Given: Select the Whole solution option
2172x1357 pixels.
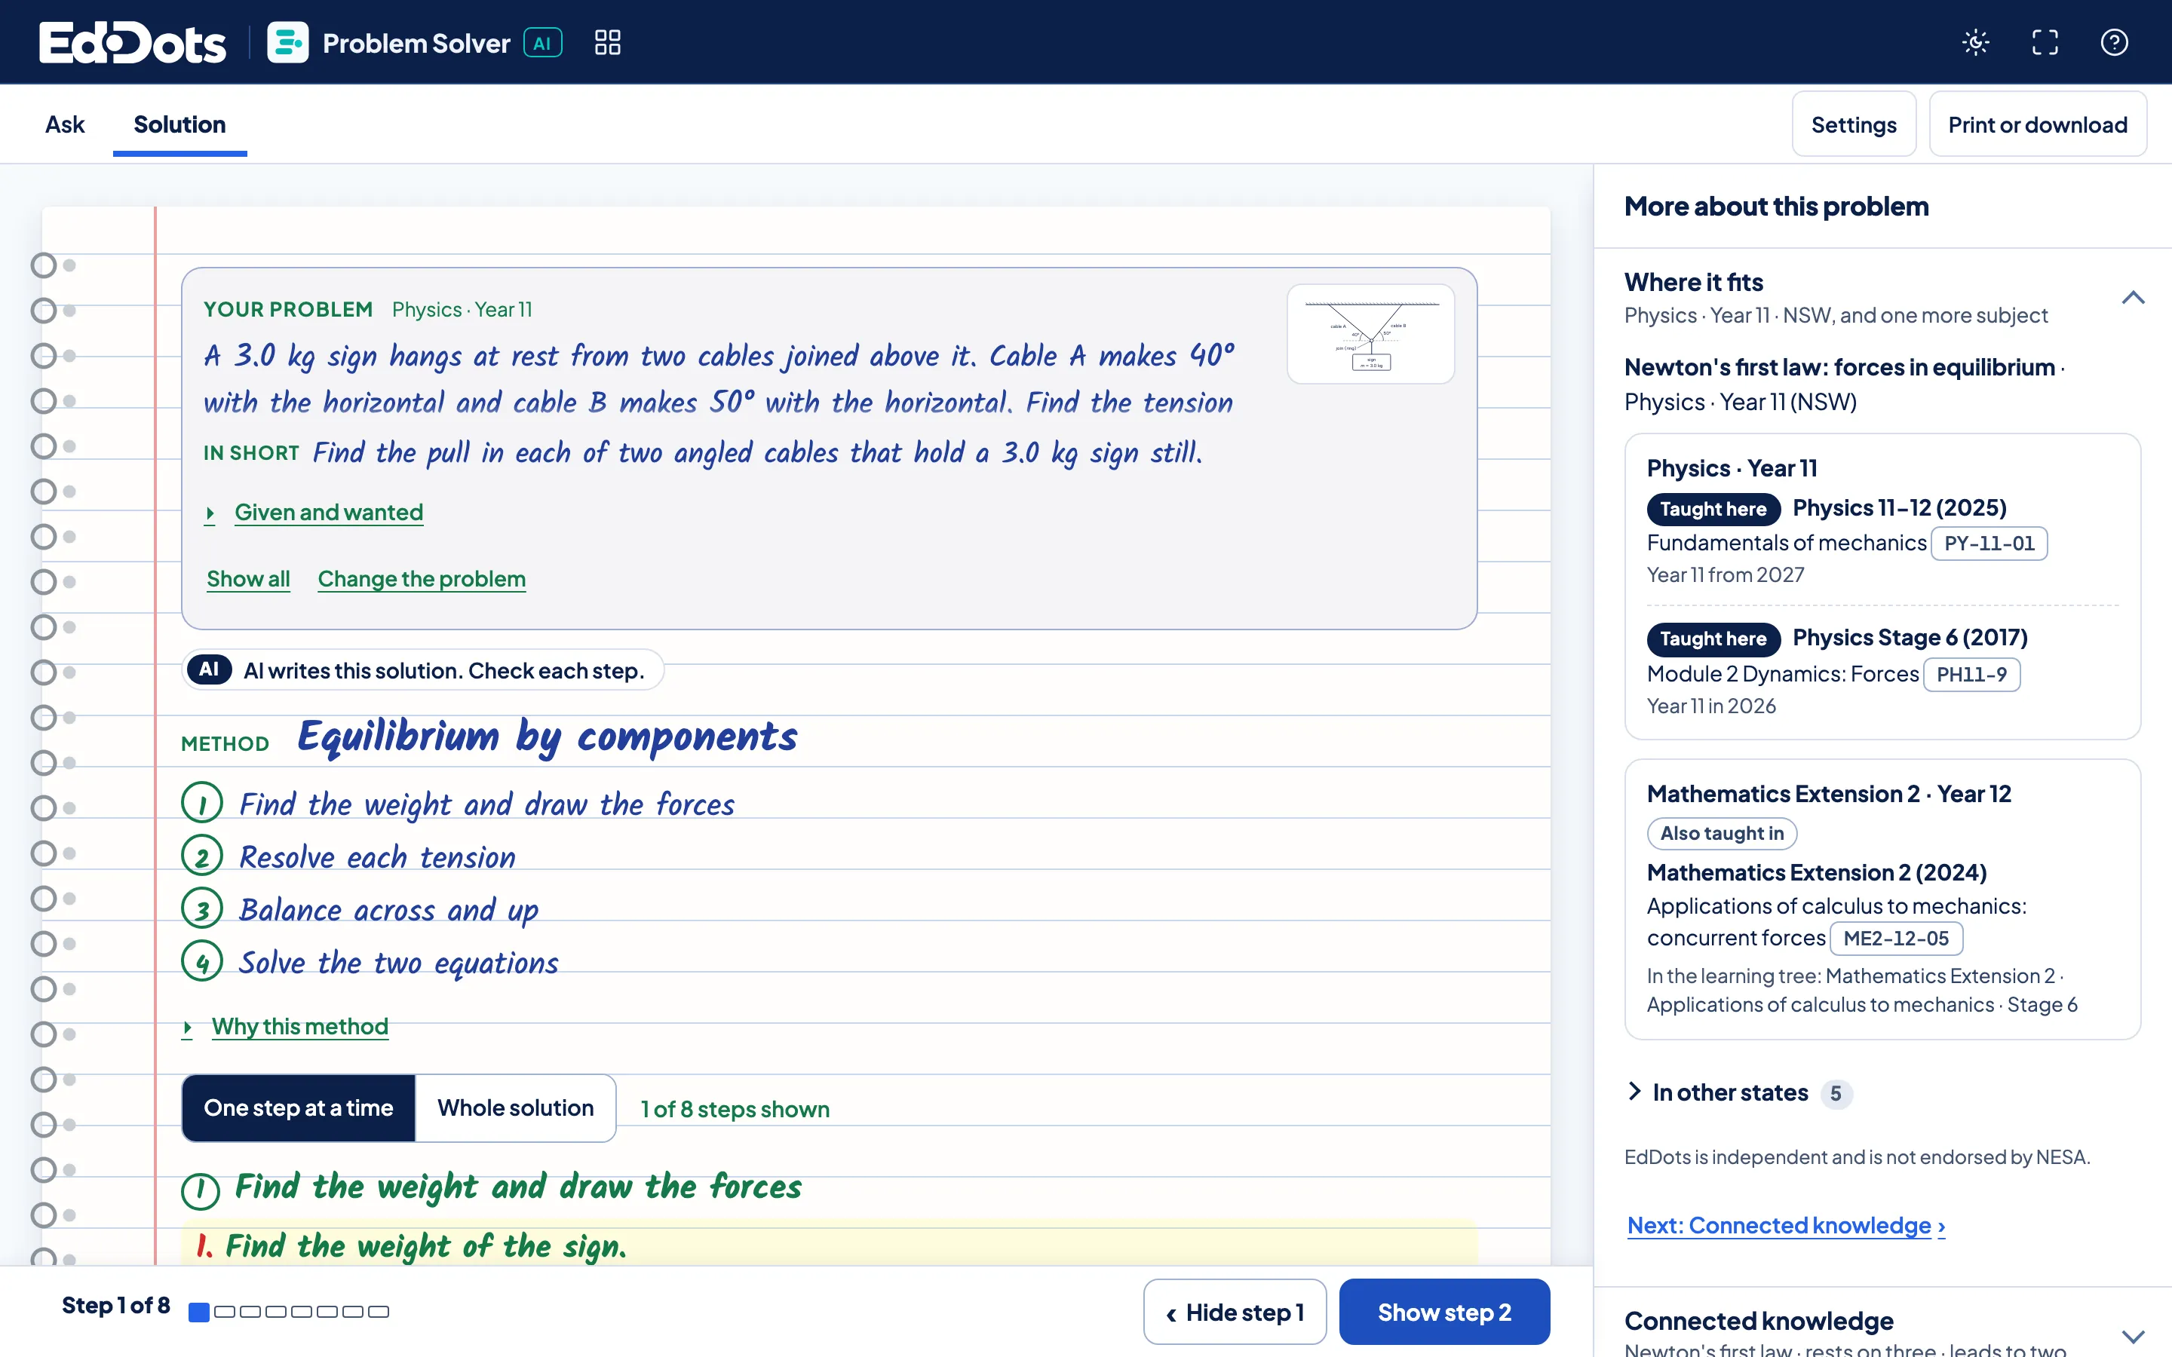Looking at the screenshot, I should [x=515, y=1107].
